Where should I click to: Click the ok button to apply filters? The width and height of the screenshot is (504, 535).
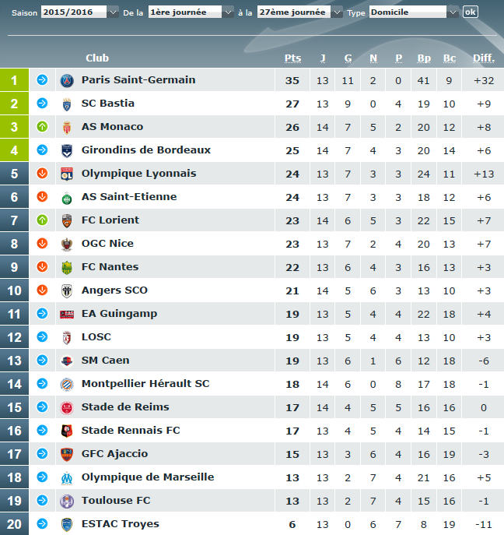click(x=471, y=12)
